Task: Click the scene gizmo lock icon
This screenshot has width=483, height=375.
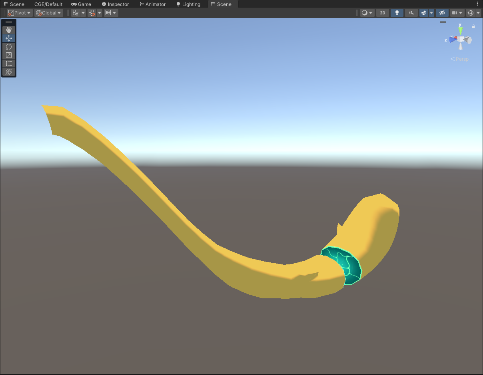Action: click(x=473, y=26)
